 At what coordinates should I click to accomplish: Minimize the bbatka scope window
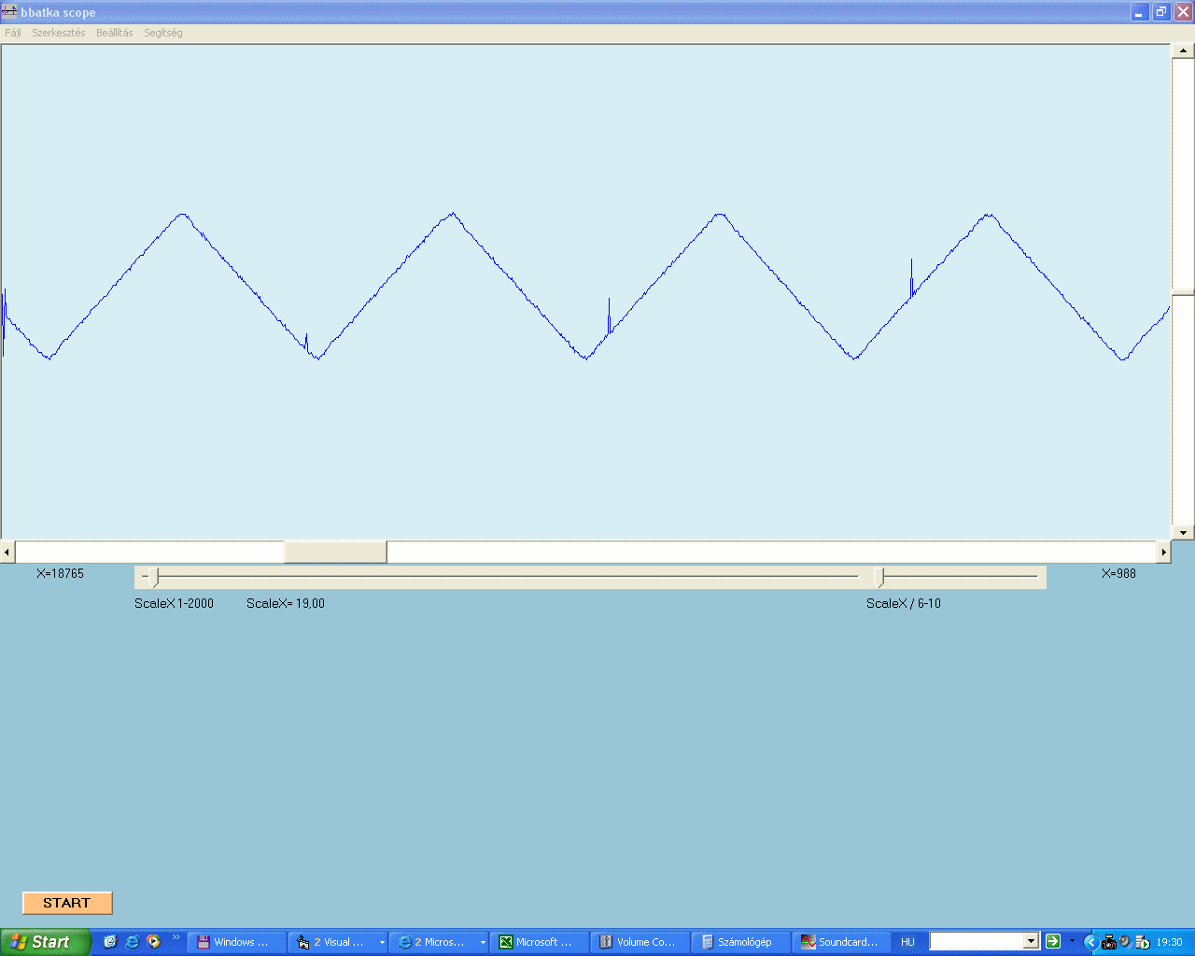[1140, 12]
